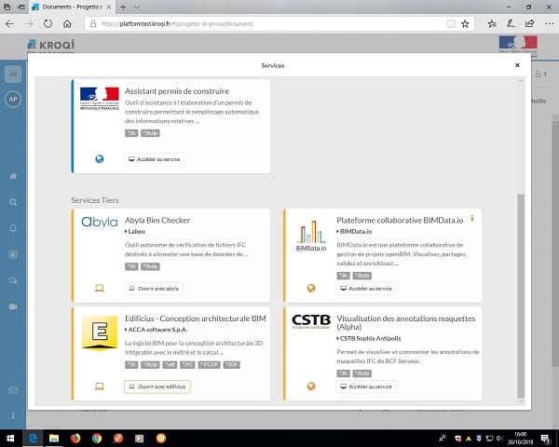Click the info icon at the sidebar bottom
The width and height of the screenshot is (559, 447).
click(13, 415)
